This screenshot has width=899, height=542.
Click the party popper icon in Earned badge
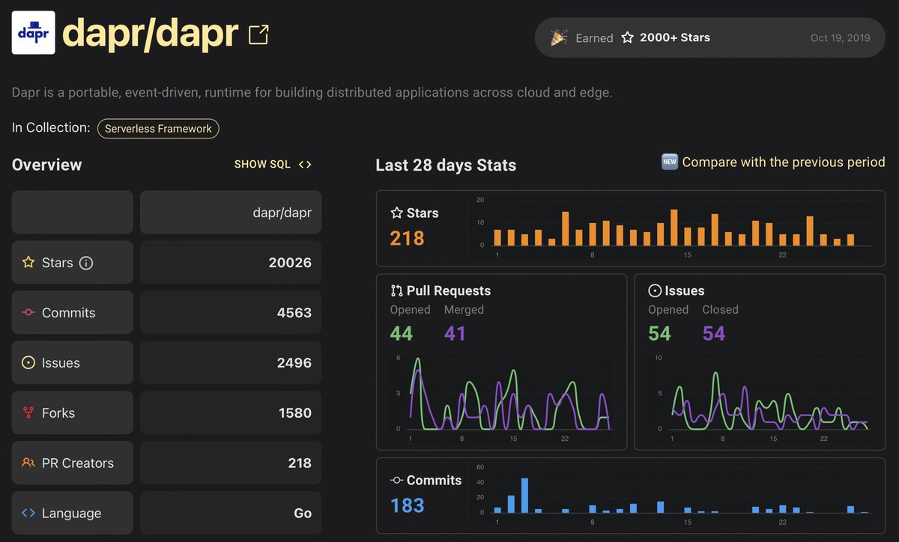pyautogui.click(x=559, y=37)
